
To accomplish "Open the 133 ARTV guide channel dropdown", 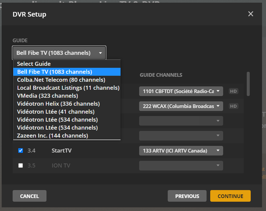I will [x=181, y=151].
